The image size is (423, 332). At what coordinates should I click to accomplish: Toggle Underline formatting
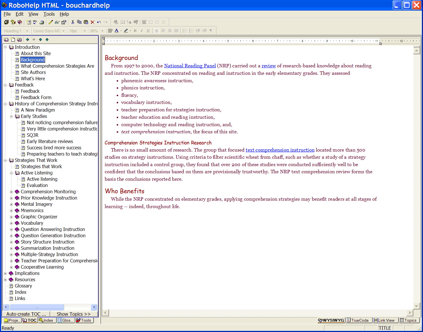(148, 31)
